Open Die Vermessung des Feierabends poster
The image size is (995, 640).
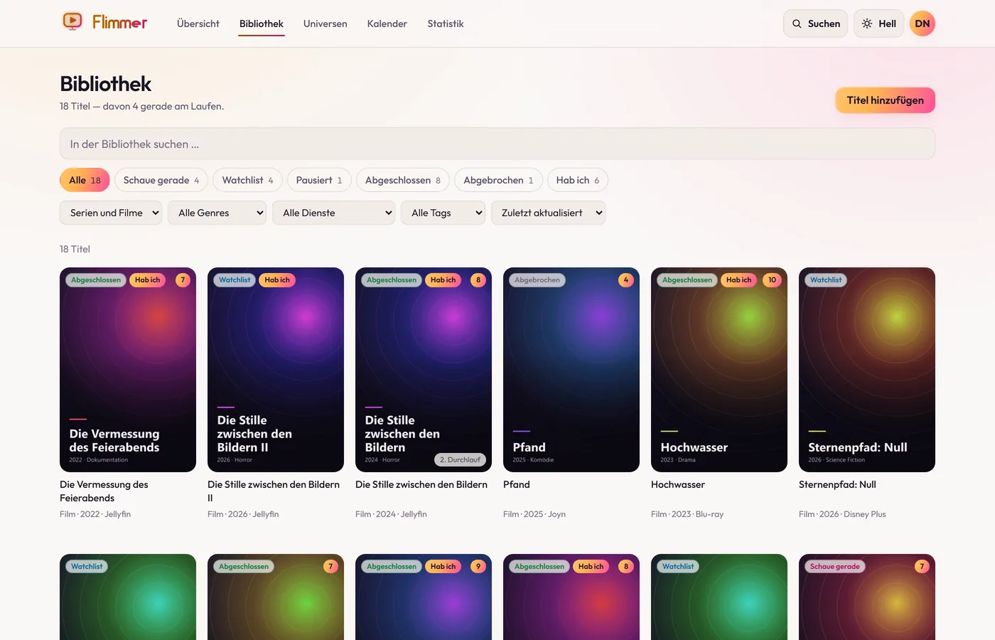pos(128,370)
